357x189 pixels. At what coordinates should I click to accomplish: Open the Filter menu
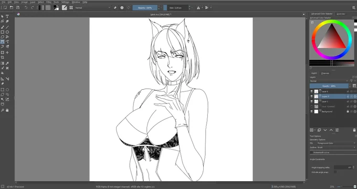coord(49,2)
